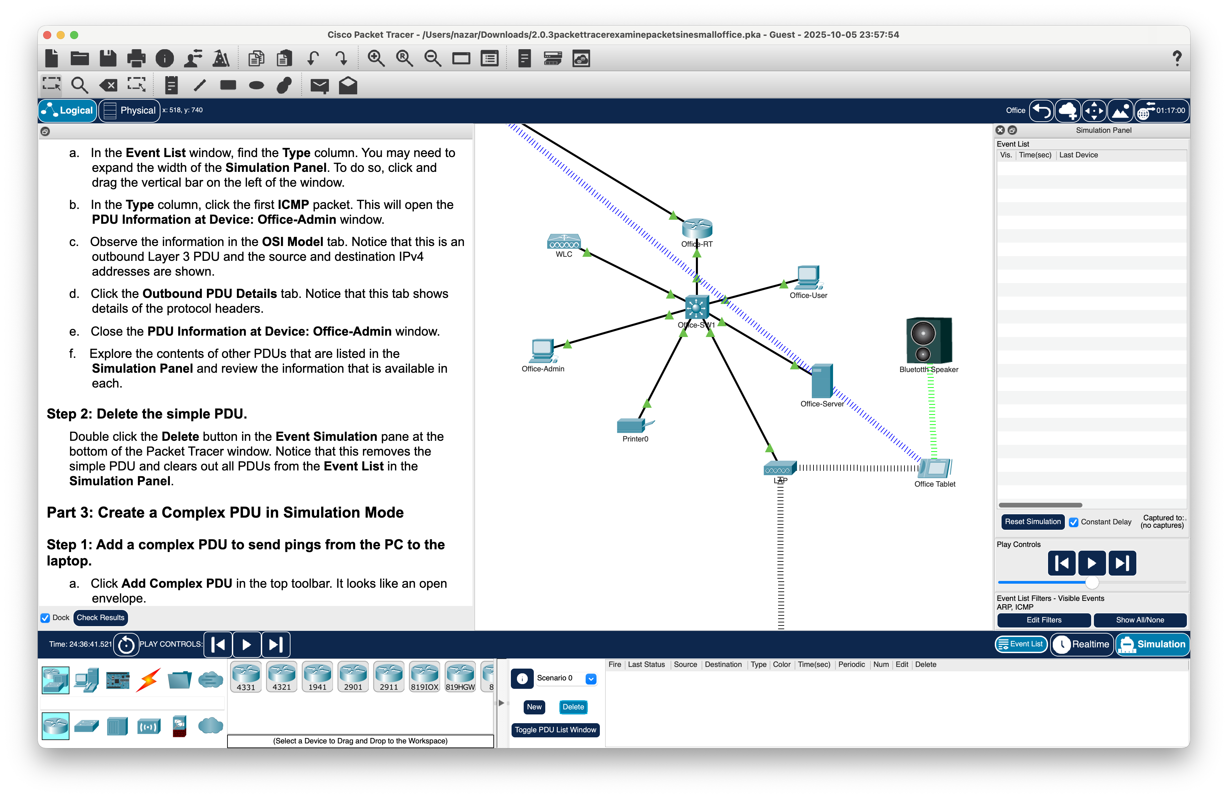Click the Toggle PDU List Window button

click(555, 730)
